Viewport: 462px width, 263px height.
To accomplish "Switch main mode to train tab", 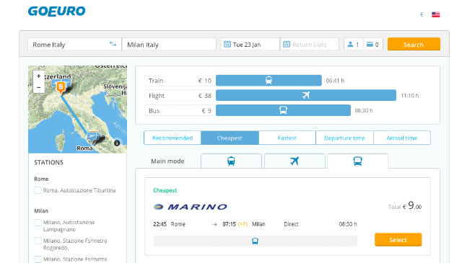I will 231,161.
